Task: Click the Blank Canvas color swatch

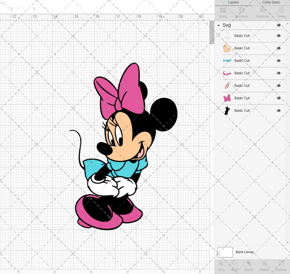Action: [x=225, y=252]
